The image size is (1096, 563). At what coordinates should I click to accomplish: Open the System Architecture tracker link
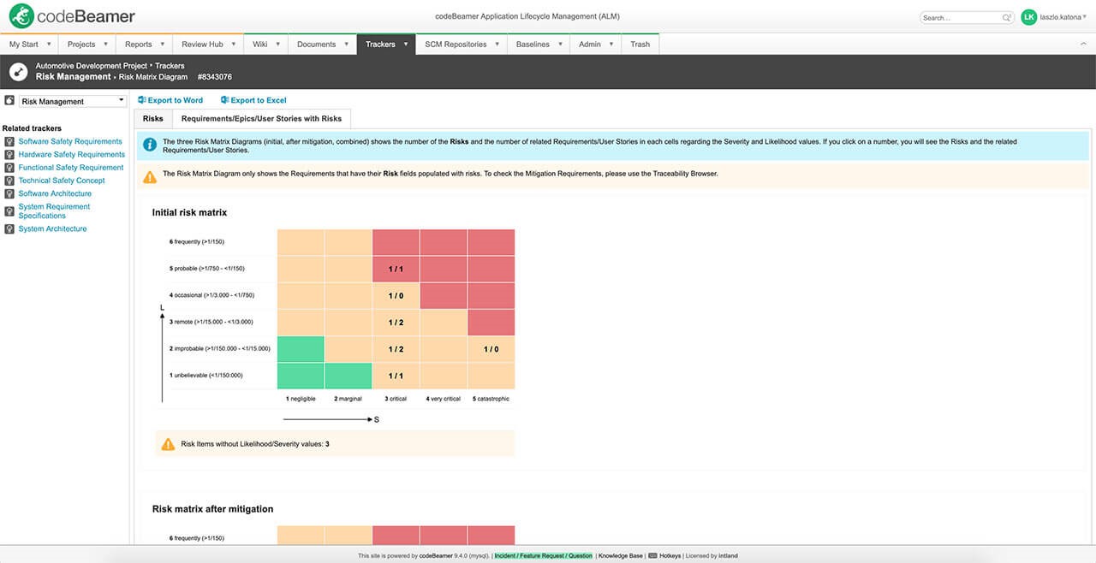(x=52, y=229)
